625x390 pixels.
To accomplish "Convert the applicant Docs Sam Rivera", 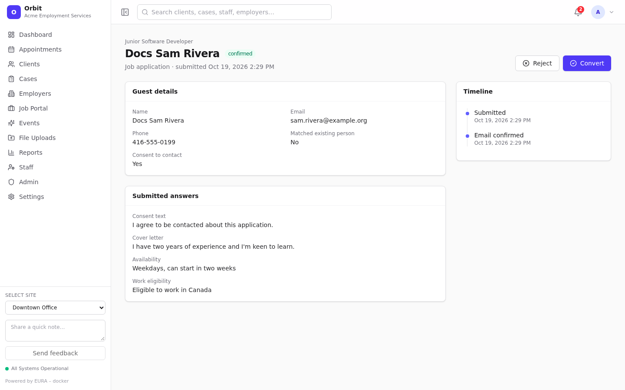I will pyautogui.click(x=587, y=63).
